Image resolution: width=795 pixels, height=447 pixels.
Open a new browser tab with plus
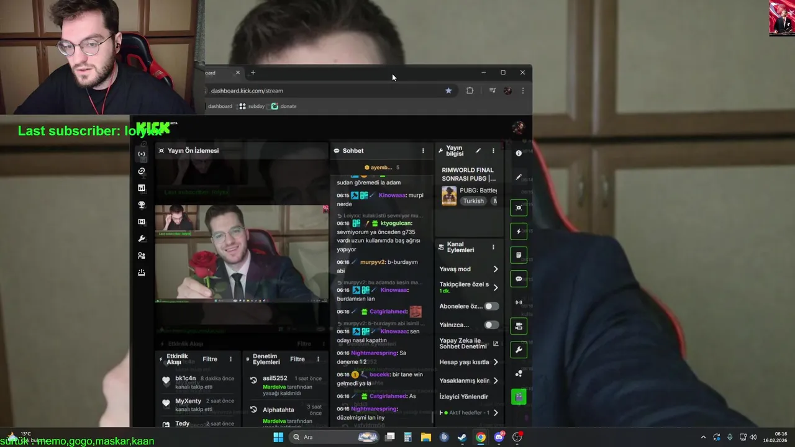click(253, 73)
